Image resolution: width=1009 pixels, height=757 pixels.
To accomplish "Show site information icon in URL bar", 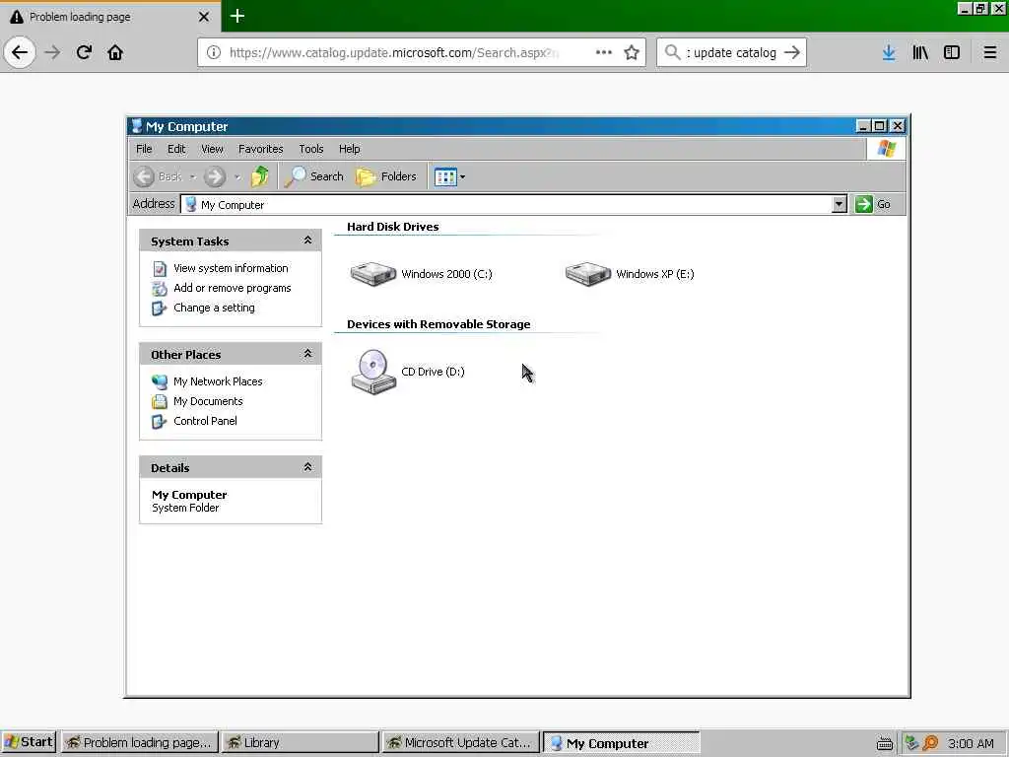I will [x=214, y=53].
